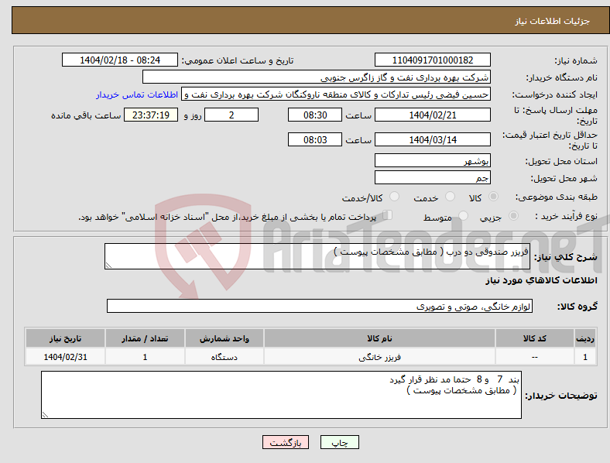Image resolution: width=610 pixels, height=463 pixels.
Task: Click the چاپ (print) button
Action: [340, 442]
